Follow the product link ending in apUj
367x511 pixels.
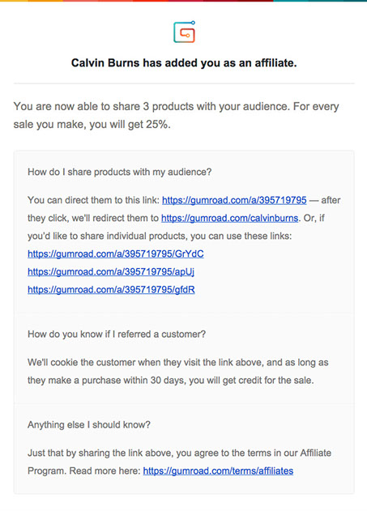click(x=111, y=272)
